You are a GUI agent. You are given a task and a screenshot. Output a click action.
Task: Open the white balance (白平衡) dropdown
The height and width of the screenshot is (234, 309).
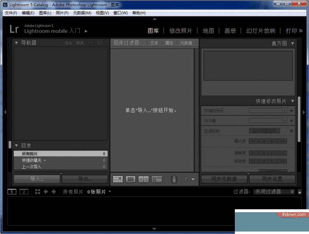click(268, 121)
